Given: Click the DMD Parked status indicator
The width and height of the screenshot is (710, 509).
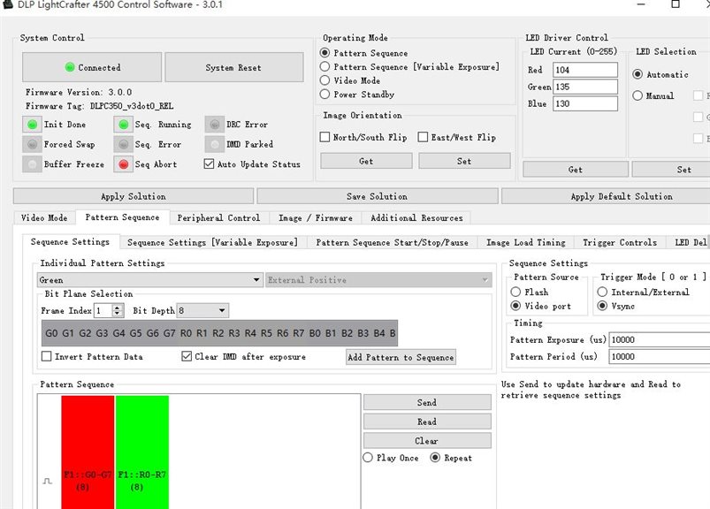Looking at the screenshot, I should click(215, 144).
